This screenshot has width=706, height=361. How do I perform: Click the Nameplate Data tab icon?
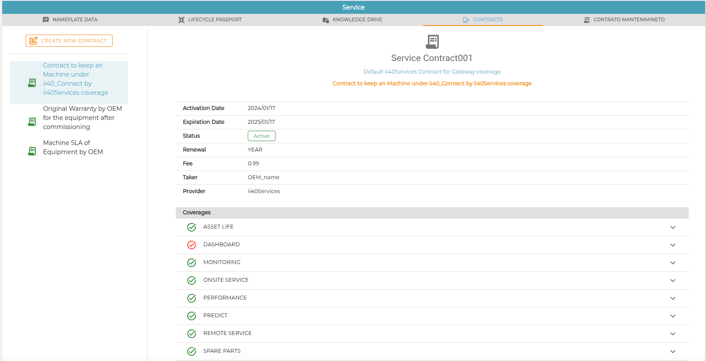click(46, 20)
